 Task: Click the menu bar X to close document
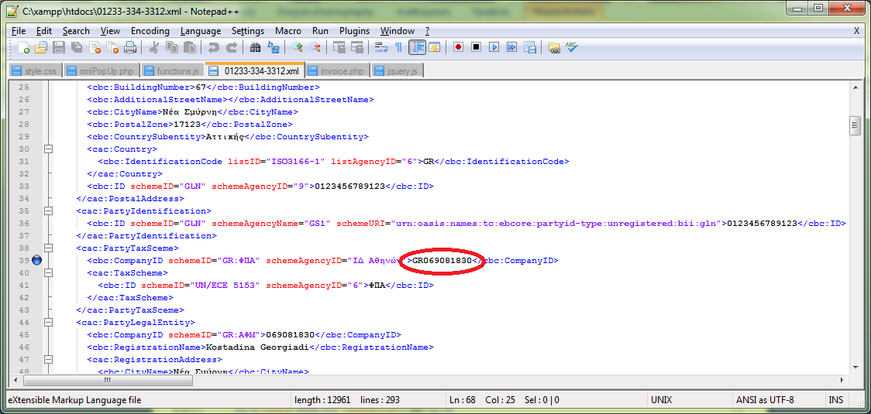[856, 31]
